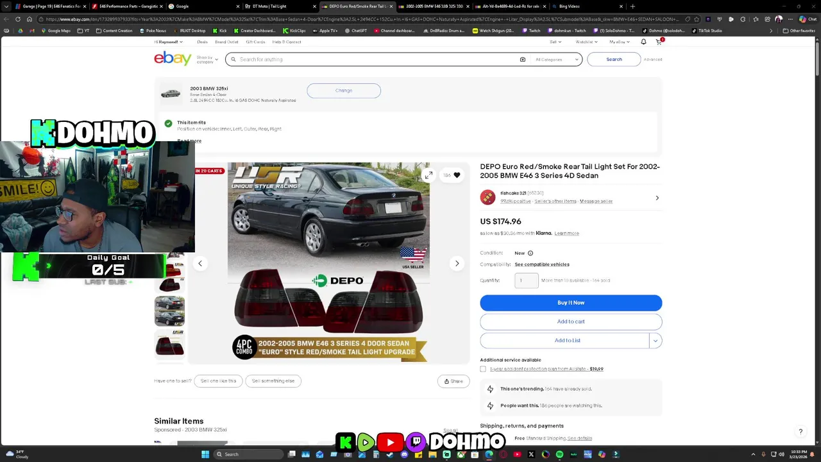Search by image camera icon
Screen dimensions: 821x462
click(522, 59)
